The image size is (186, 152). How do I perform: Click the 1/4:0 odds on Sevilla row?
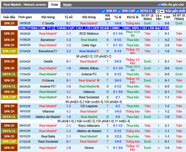click(118, 23)
